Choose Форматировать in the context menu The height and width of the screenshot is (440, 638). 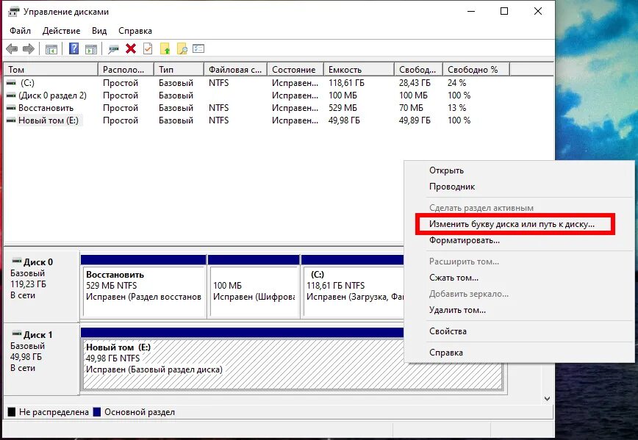[x=519, y=240]
